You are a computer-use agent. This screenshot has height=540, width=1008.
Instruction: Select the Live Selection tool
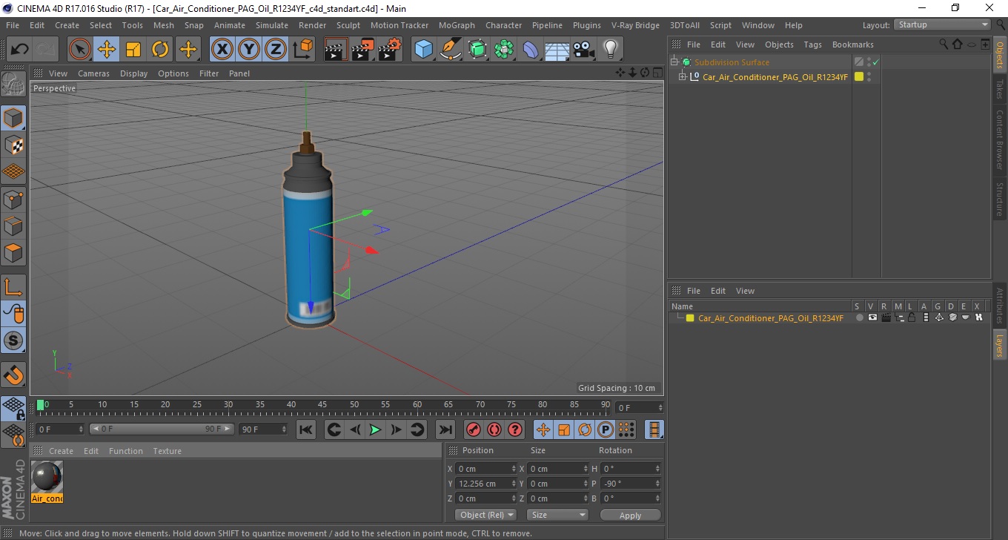coord(80,50)
